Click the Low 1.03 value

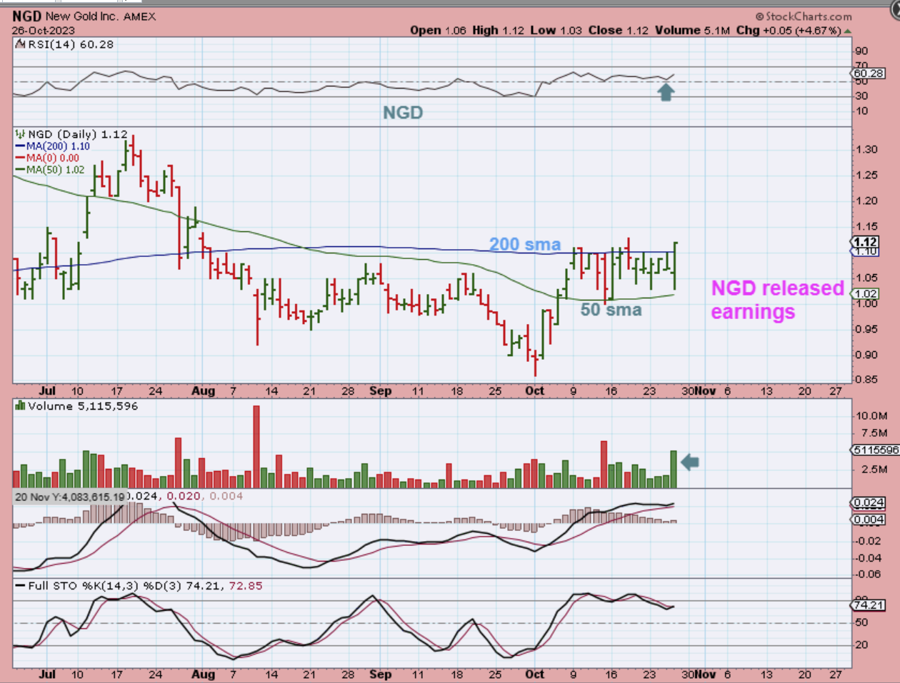[556, 30]
